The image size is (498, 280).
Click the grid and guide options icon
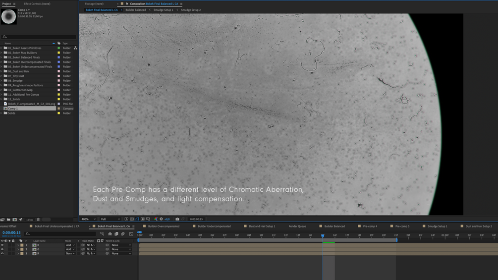click(x=148, y=219)
